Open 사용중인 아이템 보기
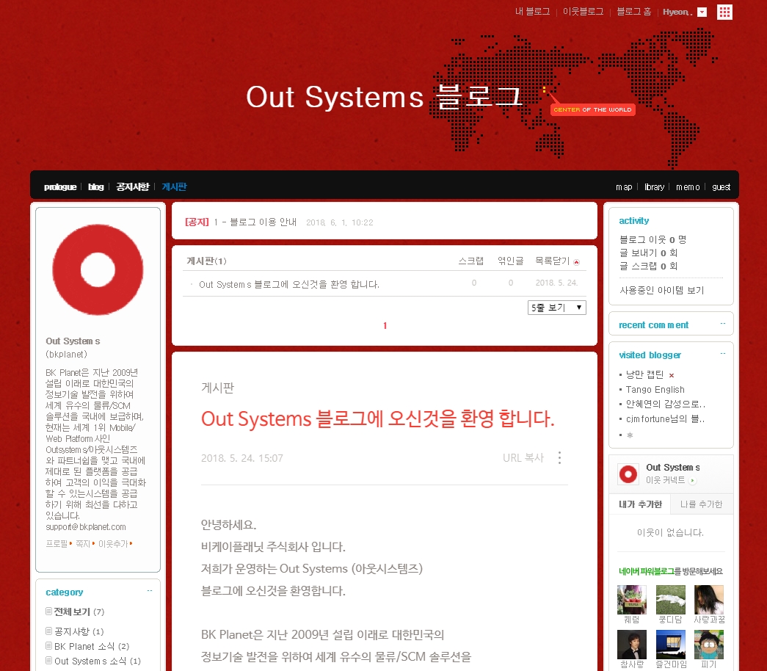Viewport: 767px width, 671px height. pos(662,290)
